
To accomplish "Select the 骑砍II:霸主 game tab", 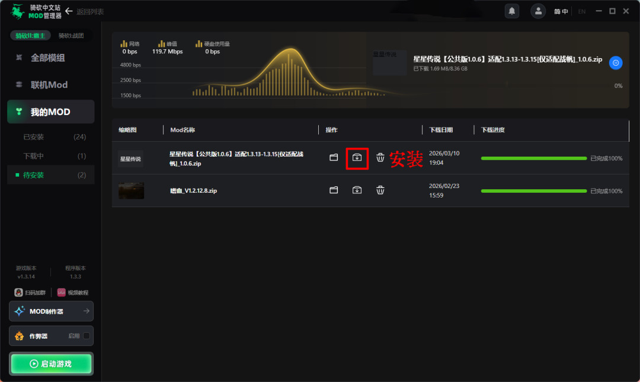I will click(x=30, y=36).
